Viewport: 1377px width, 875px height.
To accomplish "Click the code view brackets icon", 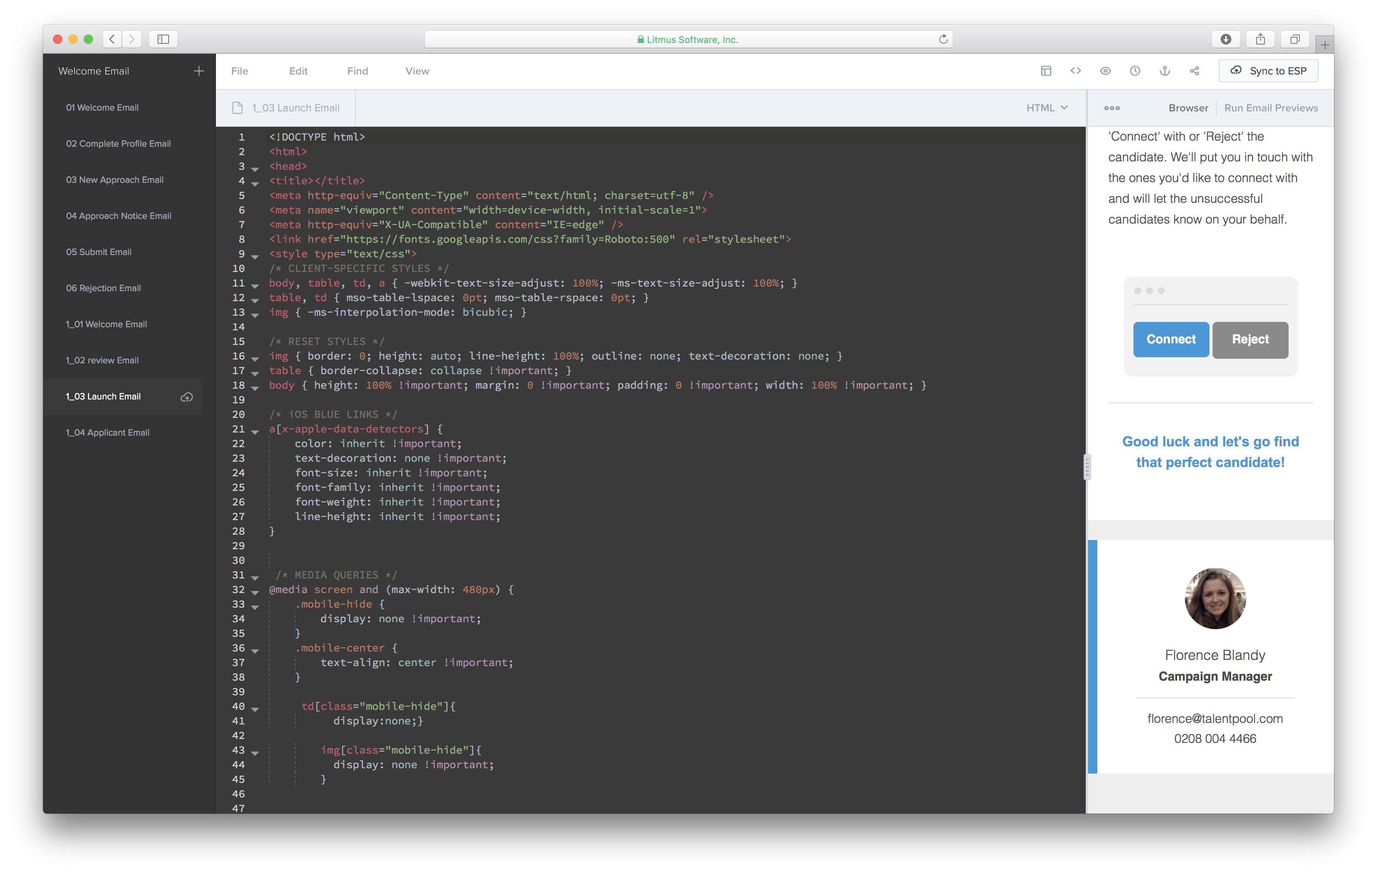I will [x=1076, y=71].
